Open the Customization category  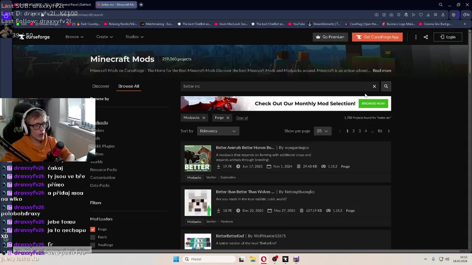[x=103, y=177]
